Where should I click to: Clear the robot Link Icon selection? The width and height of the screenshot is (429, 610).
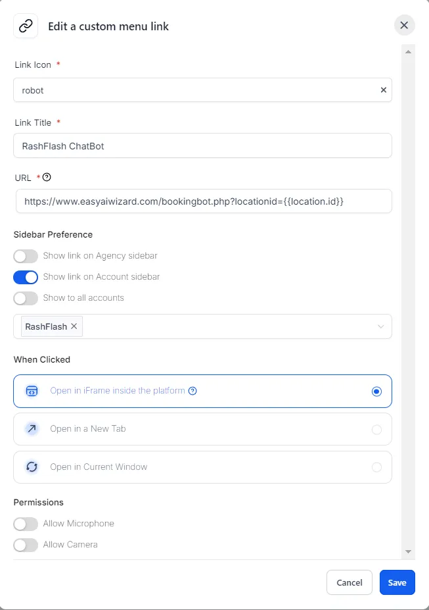coord(384,90)
